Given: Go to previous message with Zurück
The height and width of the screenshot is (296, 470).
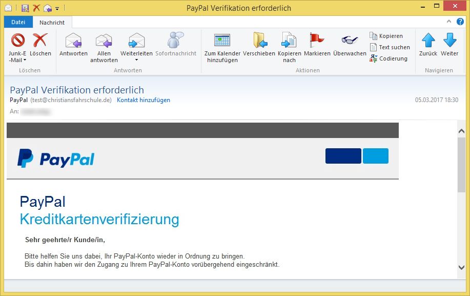Looking at the screenshot, I should click(x=428, y=45).
